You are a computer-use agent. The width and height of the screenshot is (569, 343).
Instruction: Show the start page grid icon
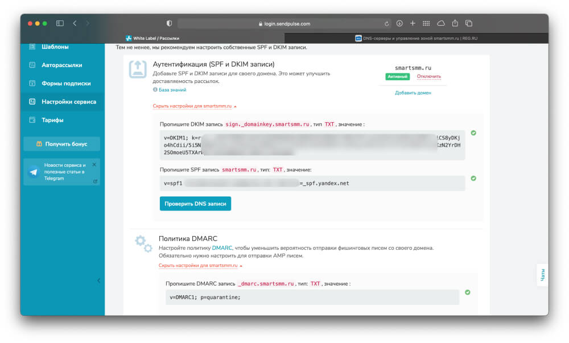click(426, 23)
